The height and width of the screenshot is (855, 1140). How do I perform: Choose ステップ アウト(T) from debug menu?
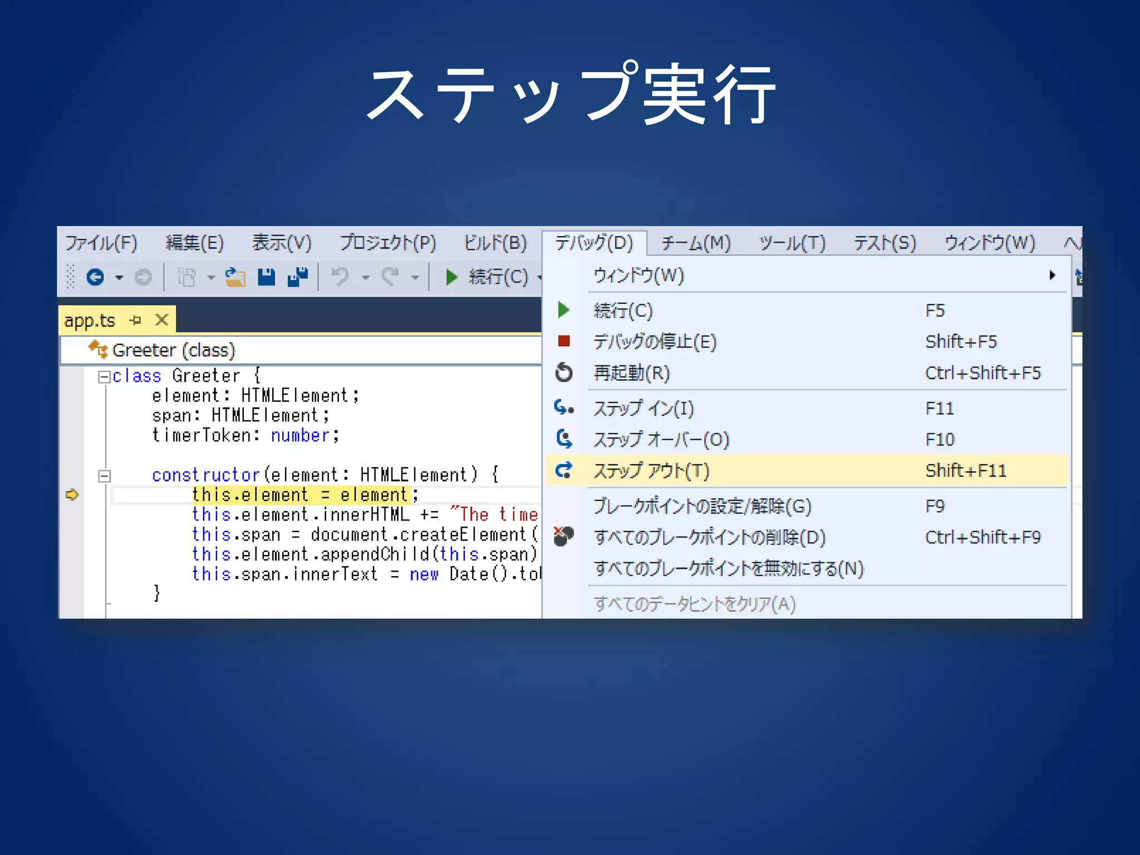point(807,470)
